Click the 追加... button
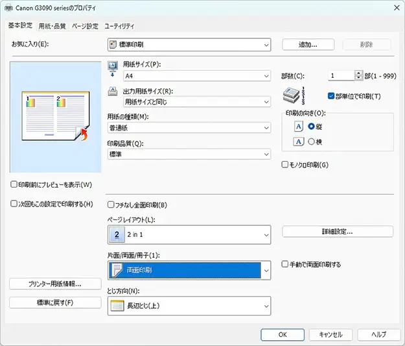Screen dimensions: 405x346 (308, 45)
